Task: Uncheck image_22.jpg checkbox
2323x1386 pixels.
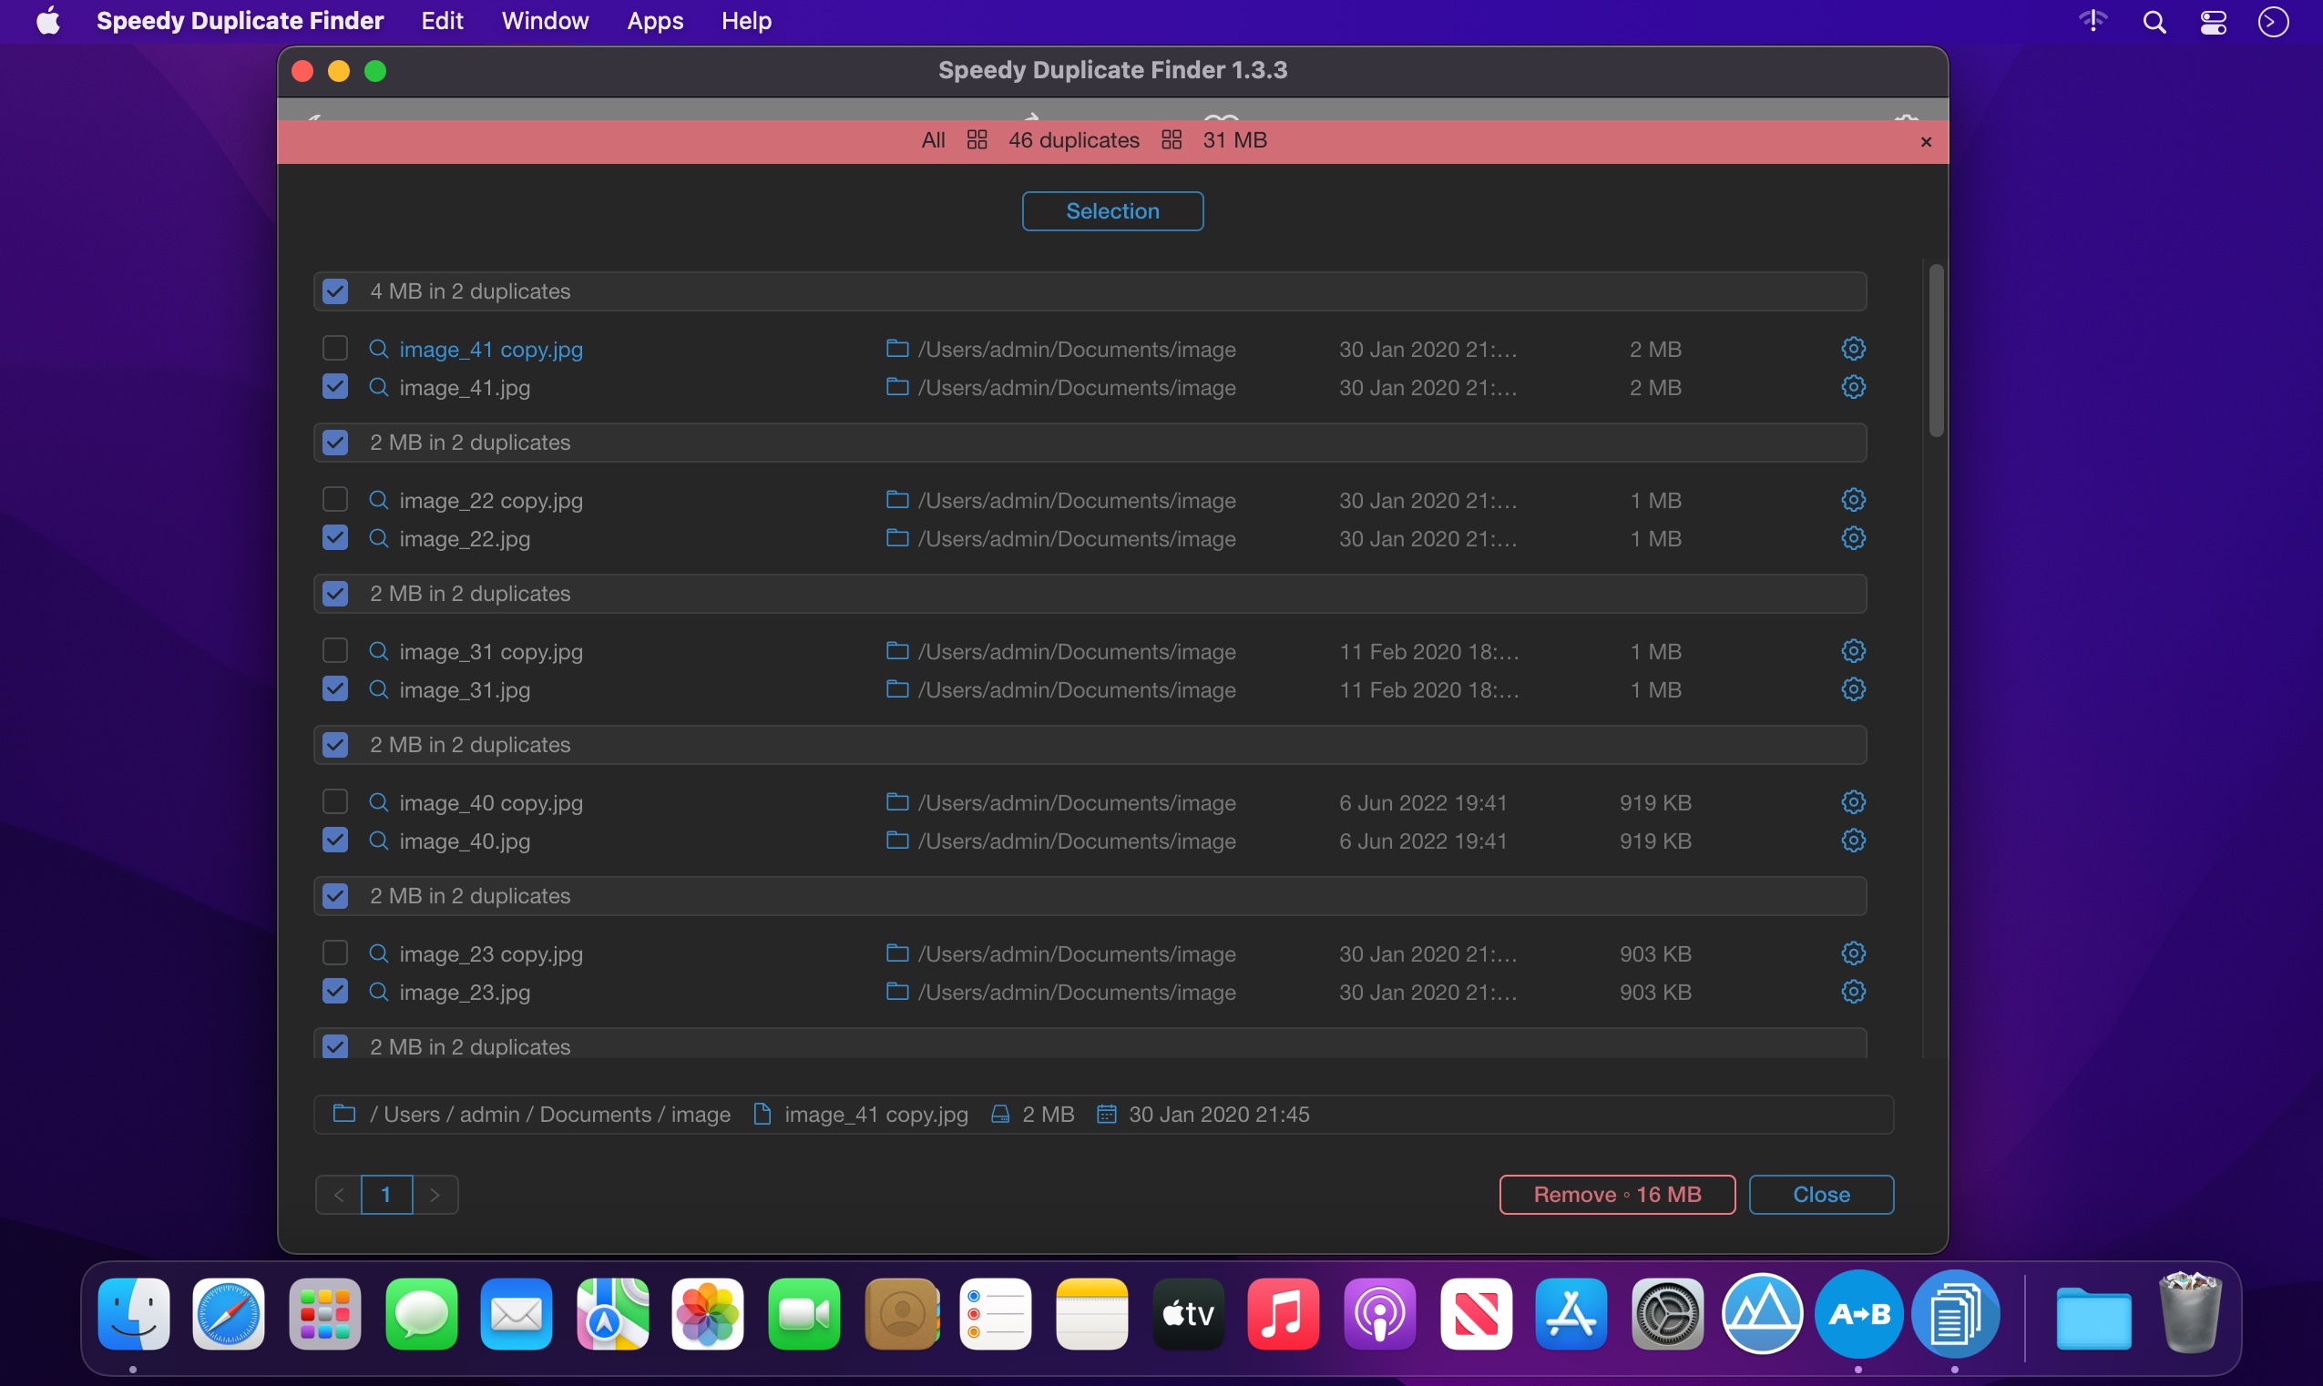Action: [x=334, y=538]
